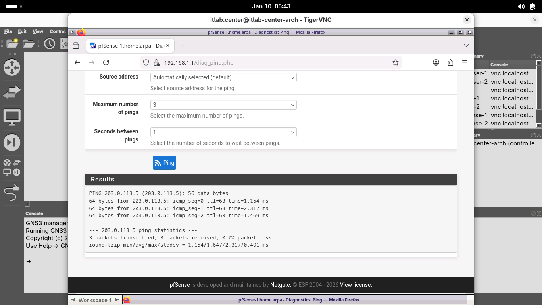
Task: Open the snapshot clock icon in GNS3
Action: pos(50,43)
